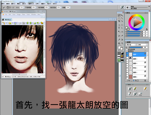The width and height of the screenshot is (151, 115).
Task: Collapse the Layers panel with its triangle
Action: point(127,42)
